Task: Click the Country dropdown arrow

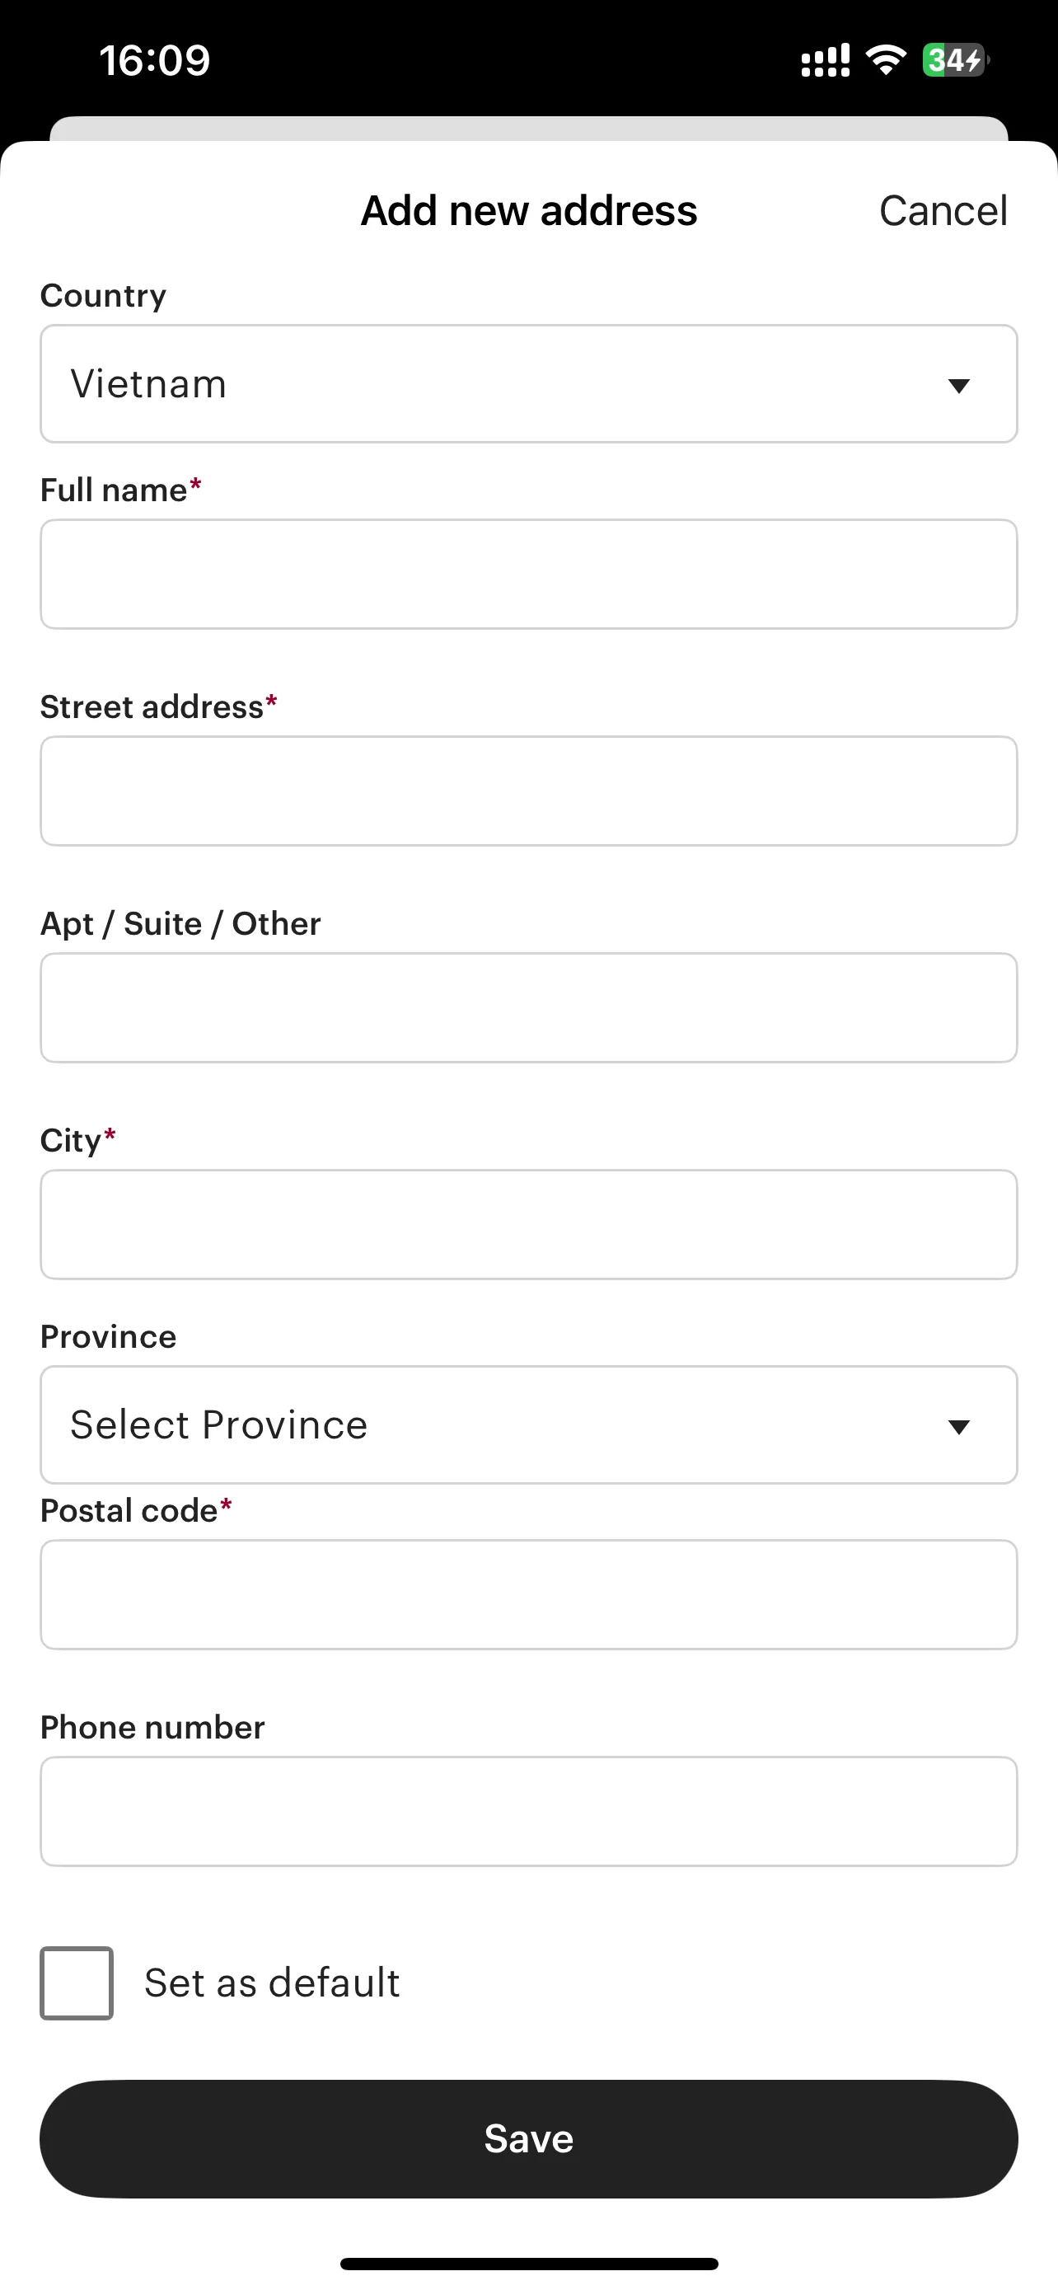Action: pyautogui.click(x=958, y=385)
